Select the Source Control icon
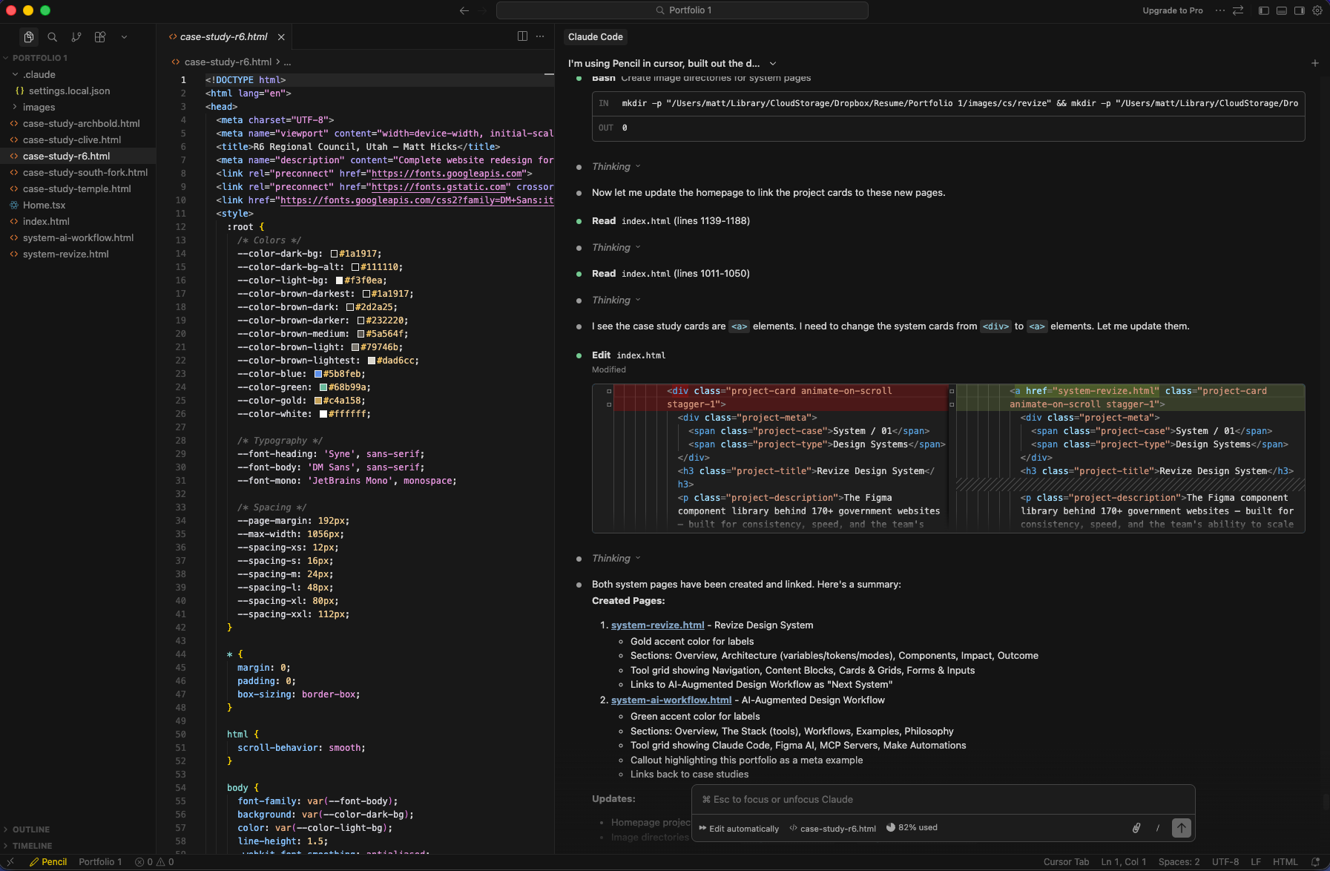Viewport: 1330px width, 871px height. tap(76, 36)
